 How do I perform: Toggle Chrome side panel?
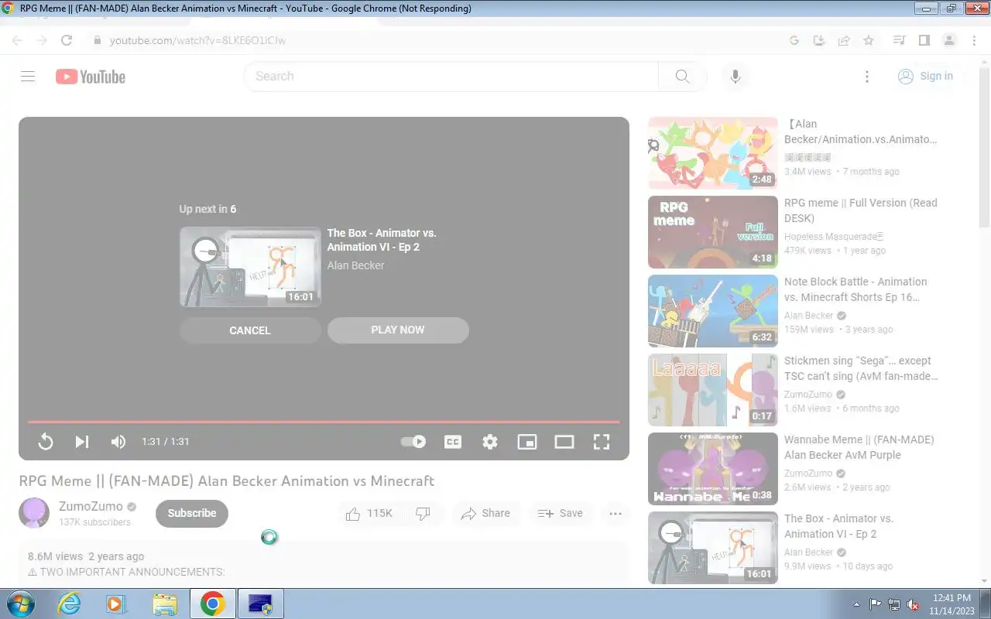(x=924, y=40)
